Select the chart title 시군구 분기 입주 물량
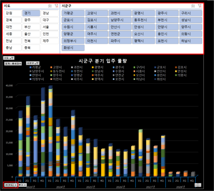 pyautogui.click(x=103, y=61)
